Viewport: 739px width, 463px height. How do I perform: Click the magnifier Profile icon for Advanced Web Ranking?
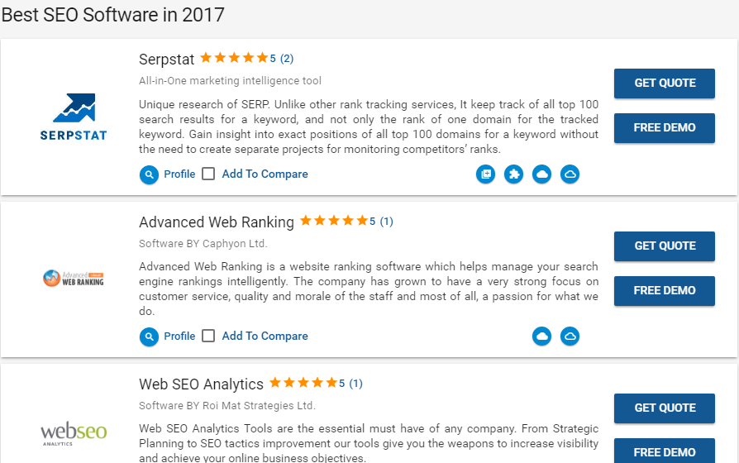coord(149,337)
